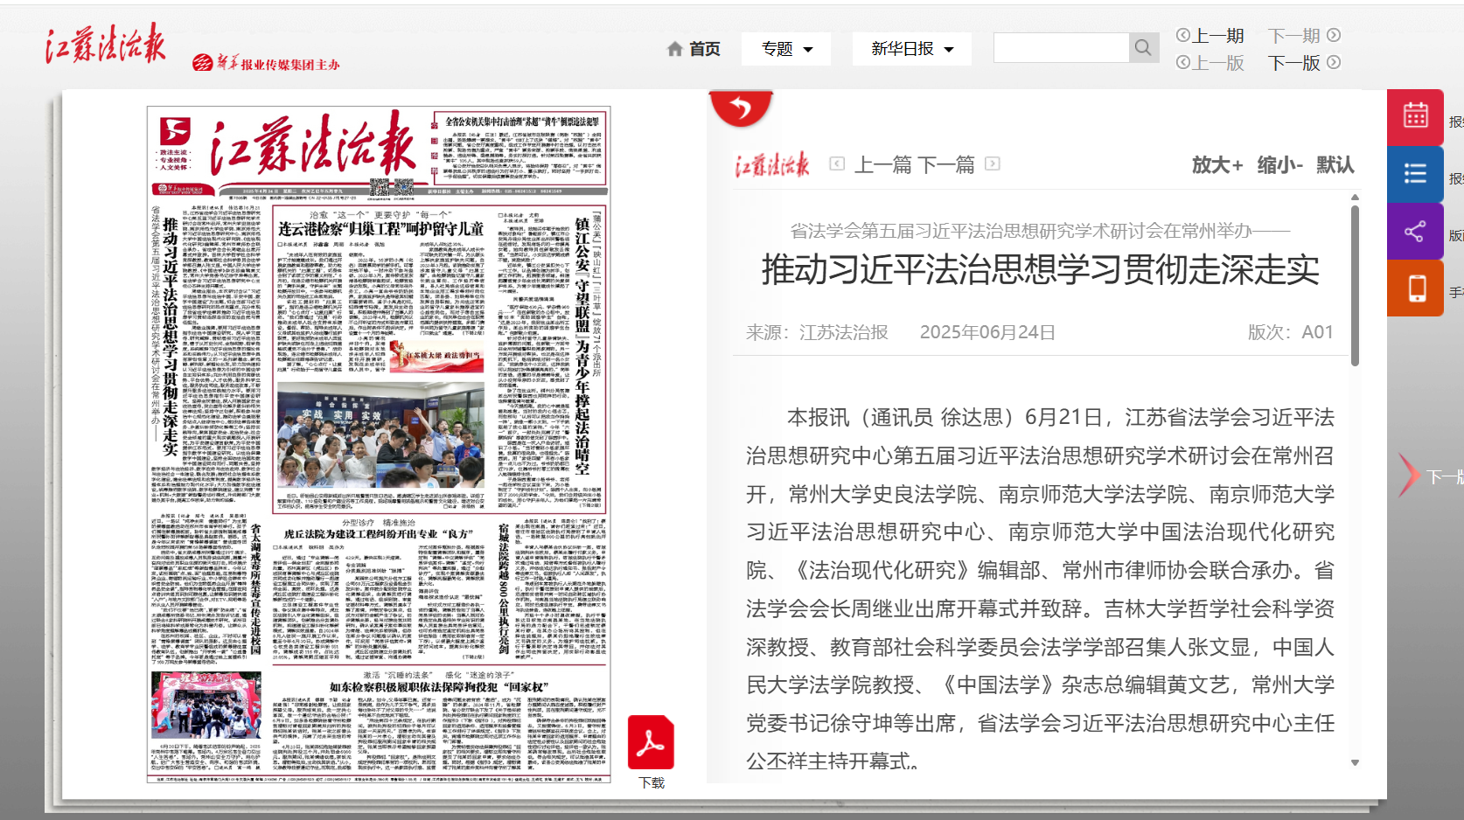Click the small right arrow after 下一篇
This screenshot has height=820, width=1464.
pos(993,163)
